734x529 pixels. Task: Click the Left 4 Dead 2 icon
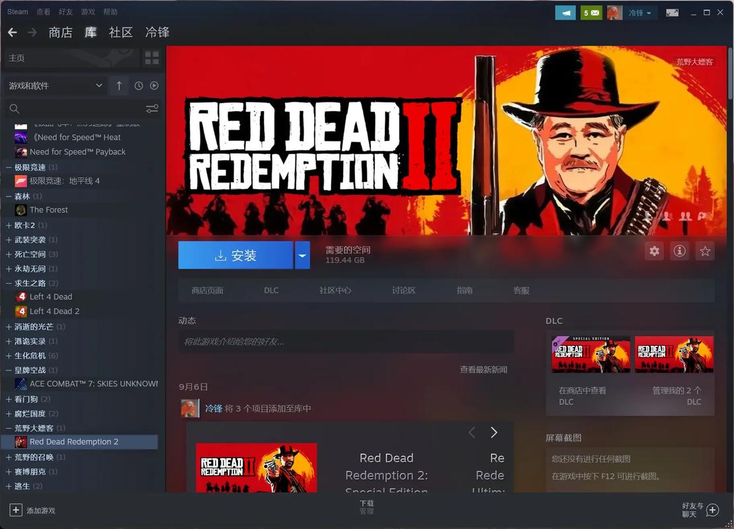pos(20,311)
